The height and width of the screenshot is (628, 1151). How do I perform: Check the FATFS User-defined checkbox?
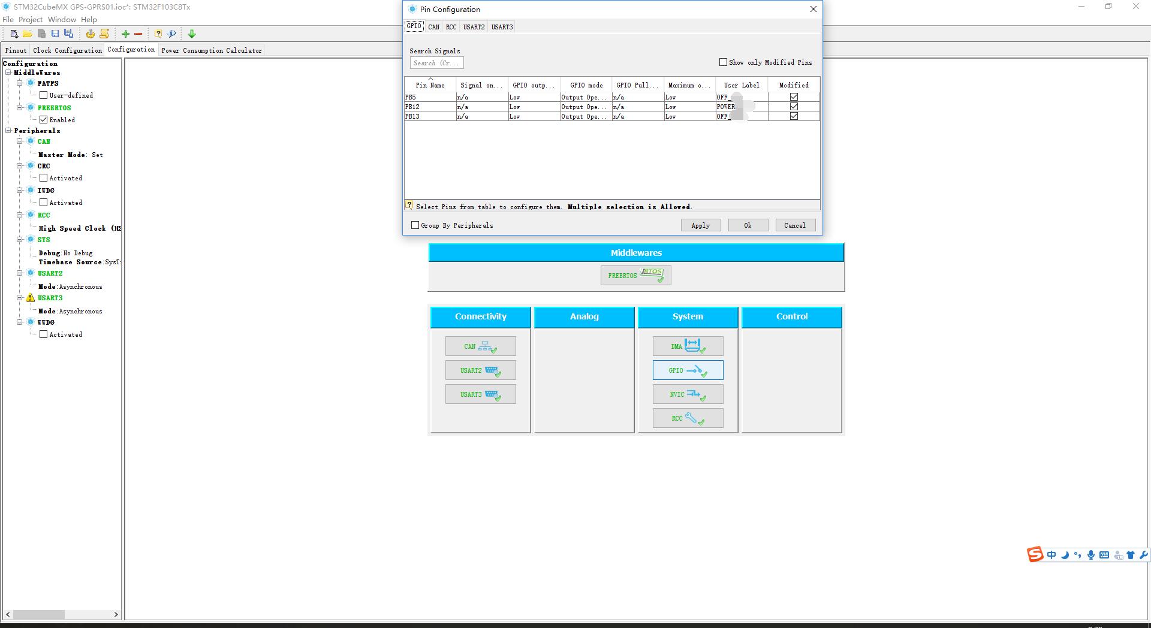[x=43, y=95]
